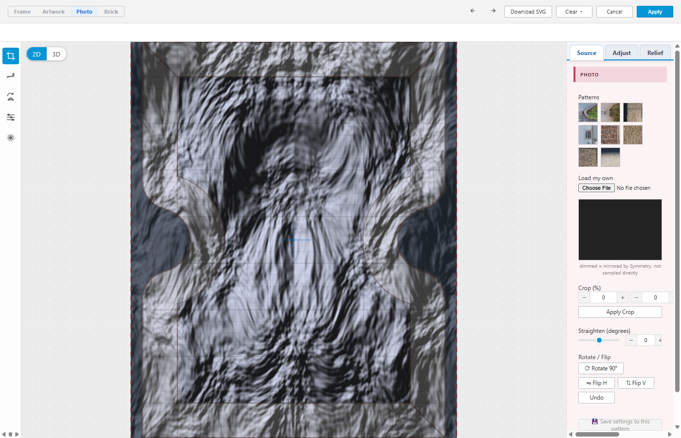Switch to the Adjust panel tab
This screenshot has height=438, width=681.
click(622, 53)
